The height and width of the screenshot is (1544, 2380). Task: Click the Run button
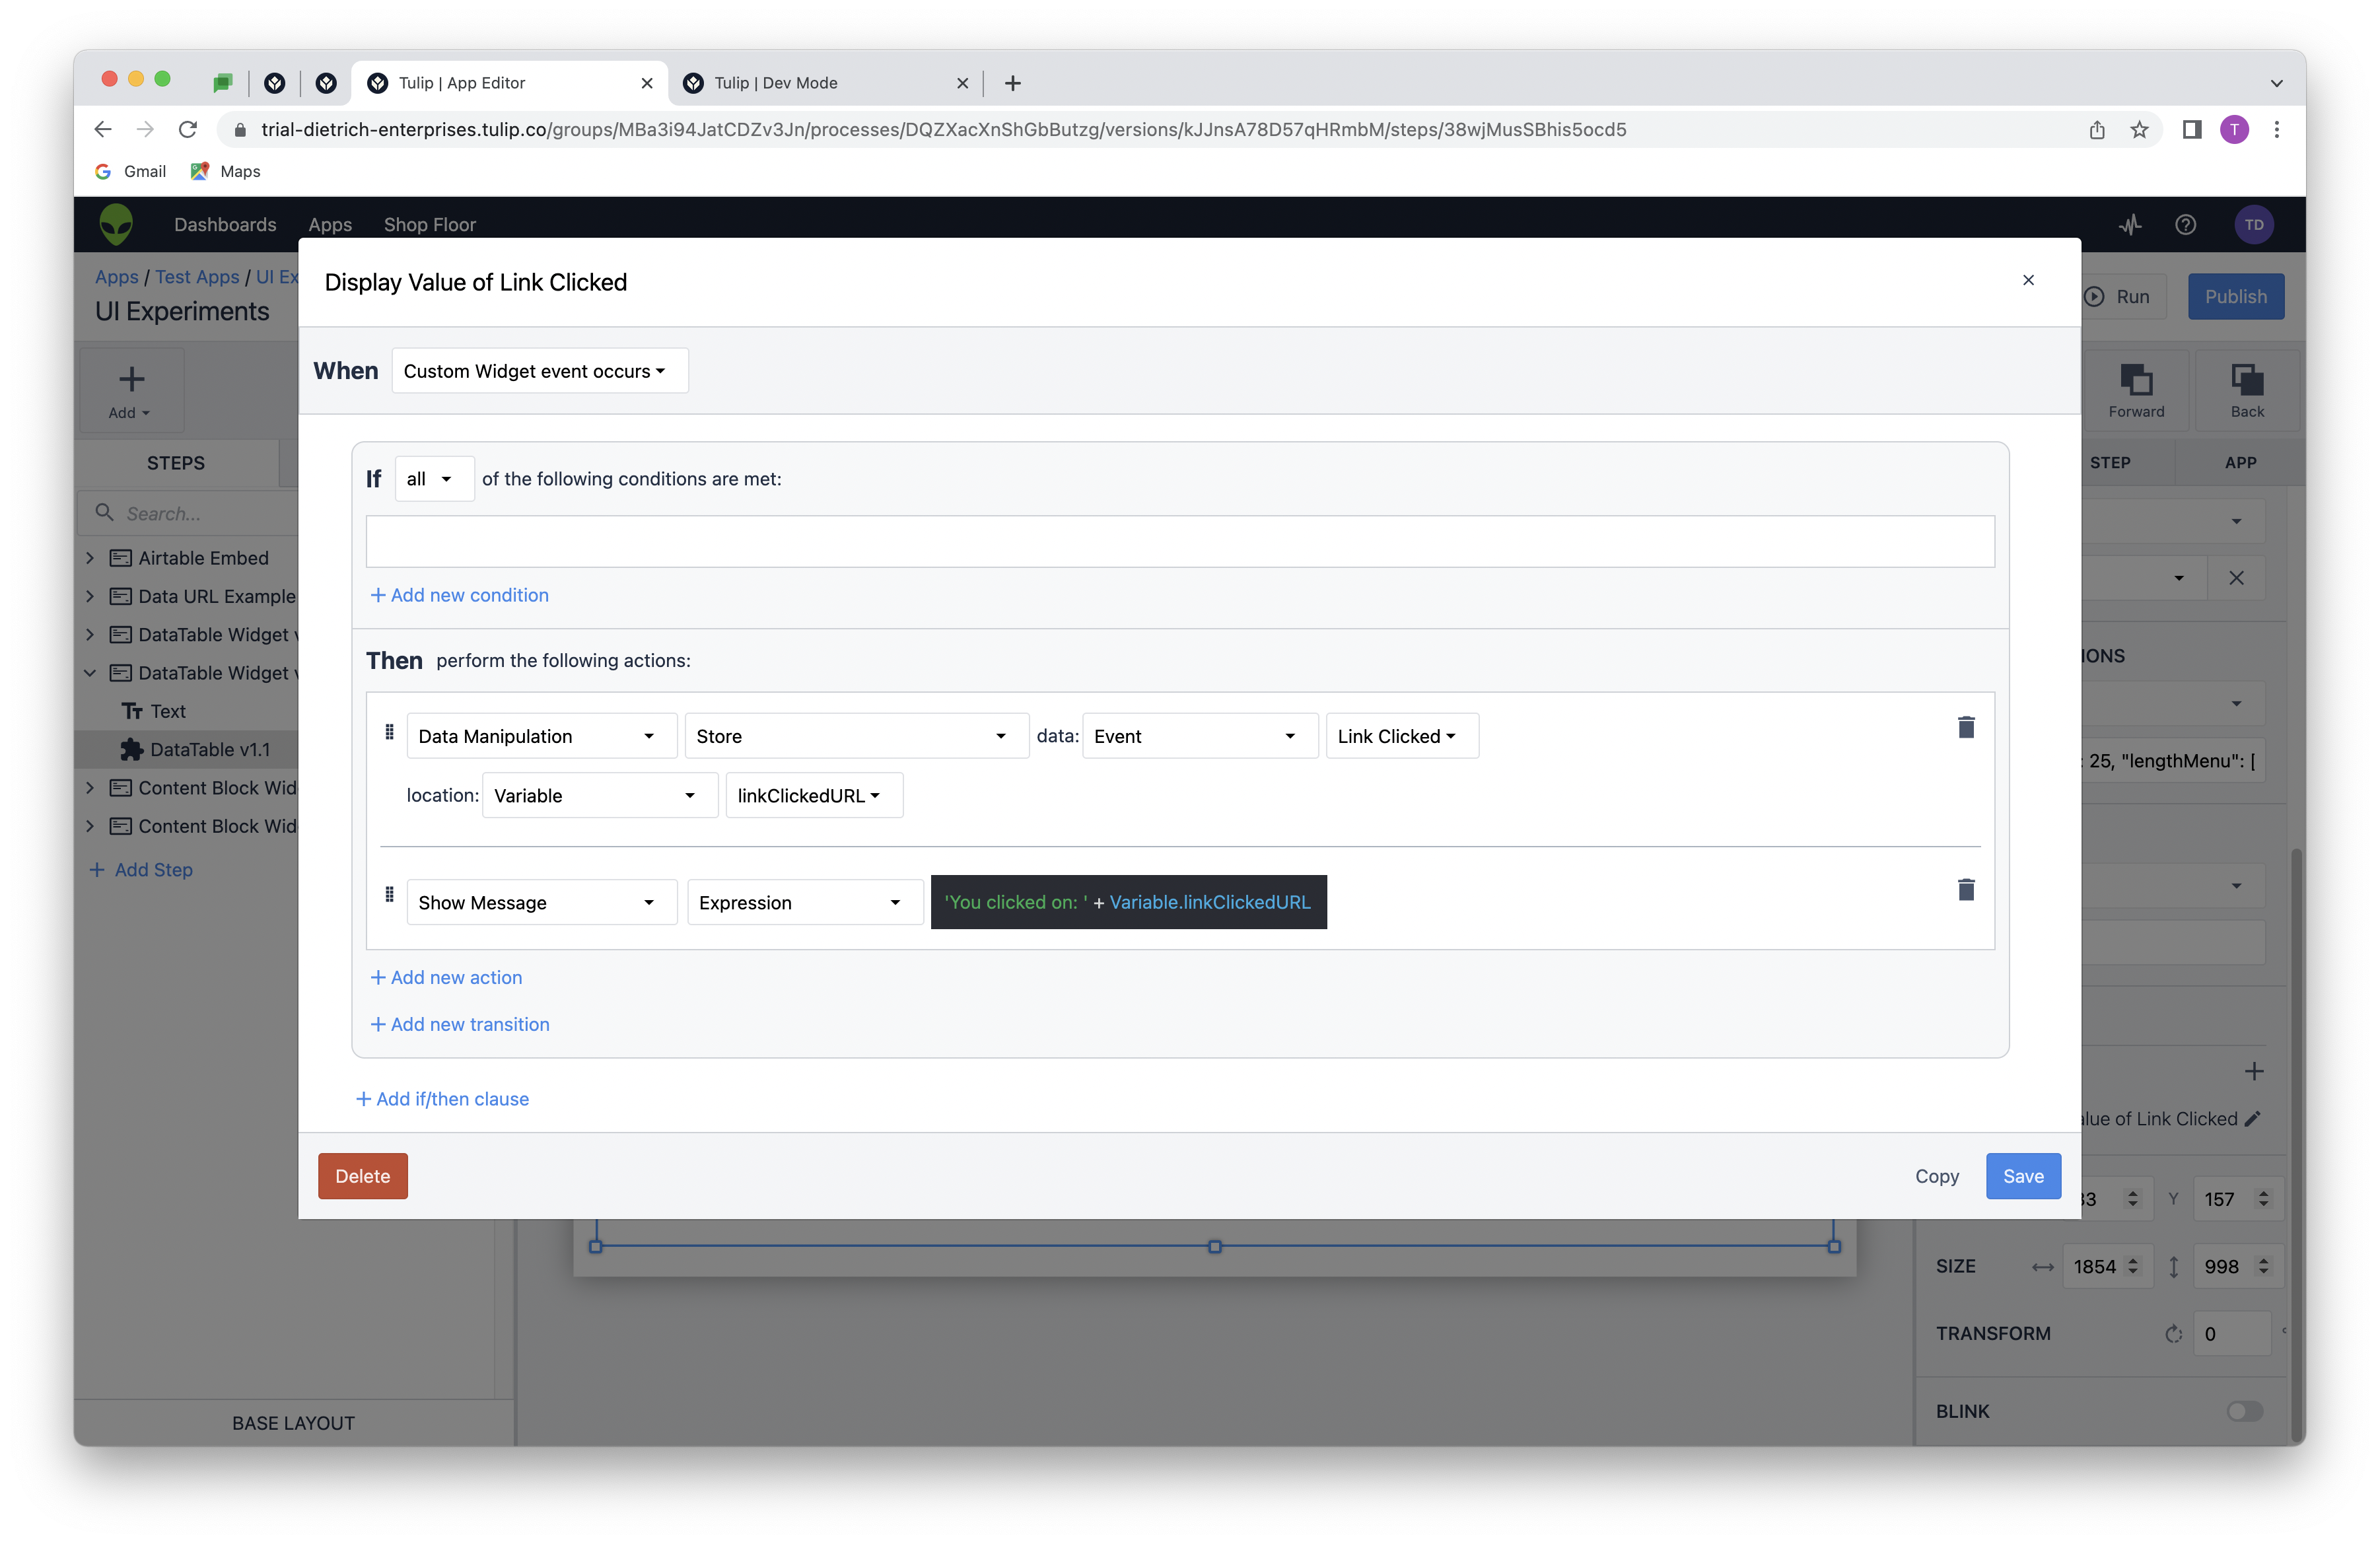coord(2118,296)
